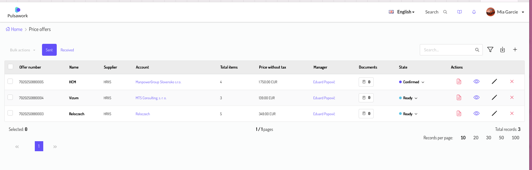This screenshot has height=170, width=532.
Task: Sort by Supplier column header
Action: (x=110, y=67)
